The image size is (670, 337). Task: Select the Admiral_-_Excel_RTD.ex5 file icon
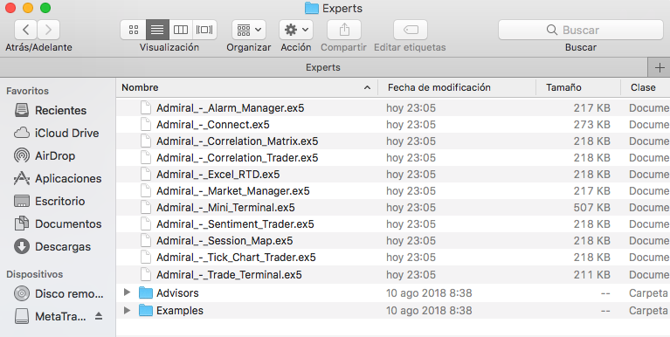[x=146, y=175]
